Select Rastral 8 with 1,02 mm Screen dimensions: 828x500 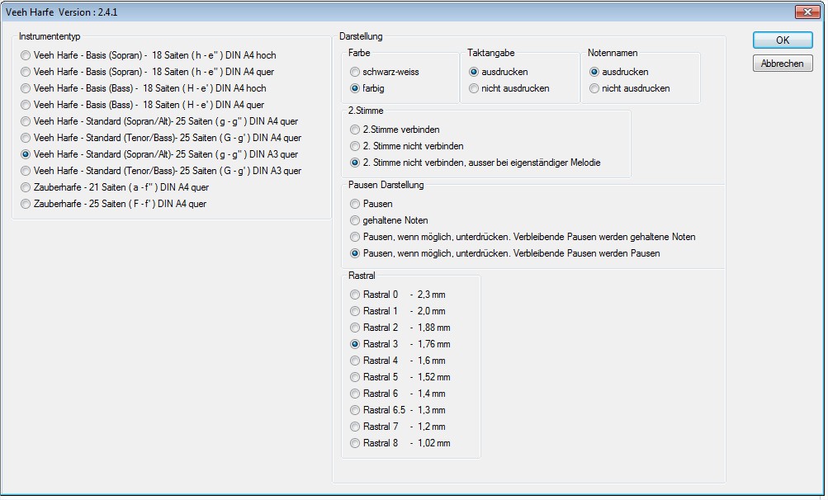[x=356, y=443]
